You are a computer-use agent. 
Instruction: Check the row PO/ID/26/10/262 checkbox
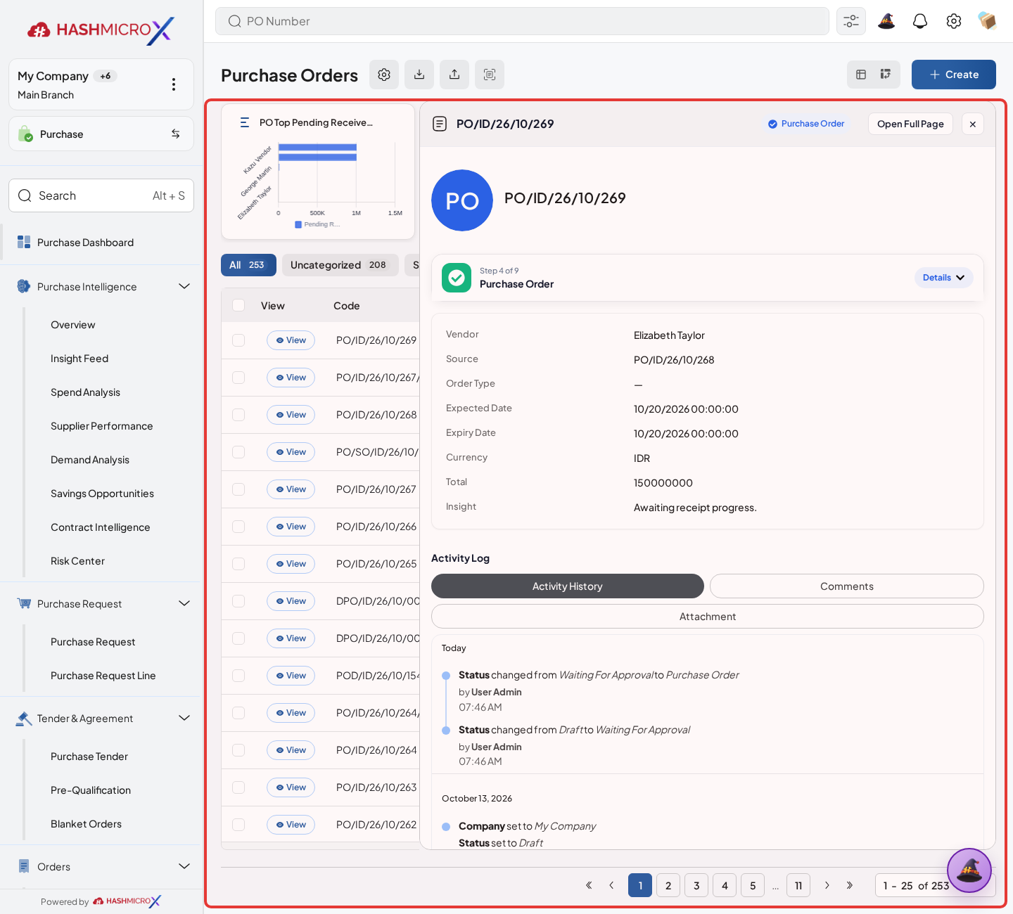(x=238, y=825)
